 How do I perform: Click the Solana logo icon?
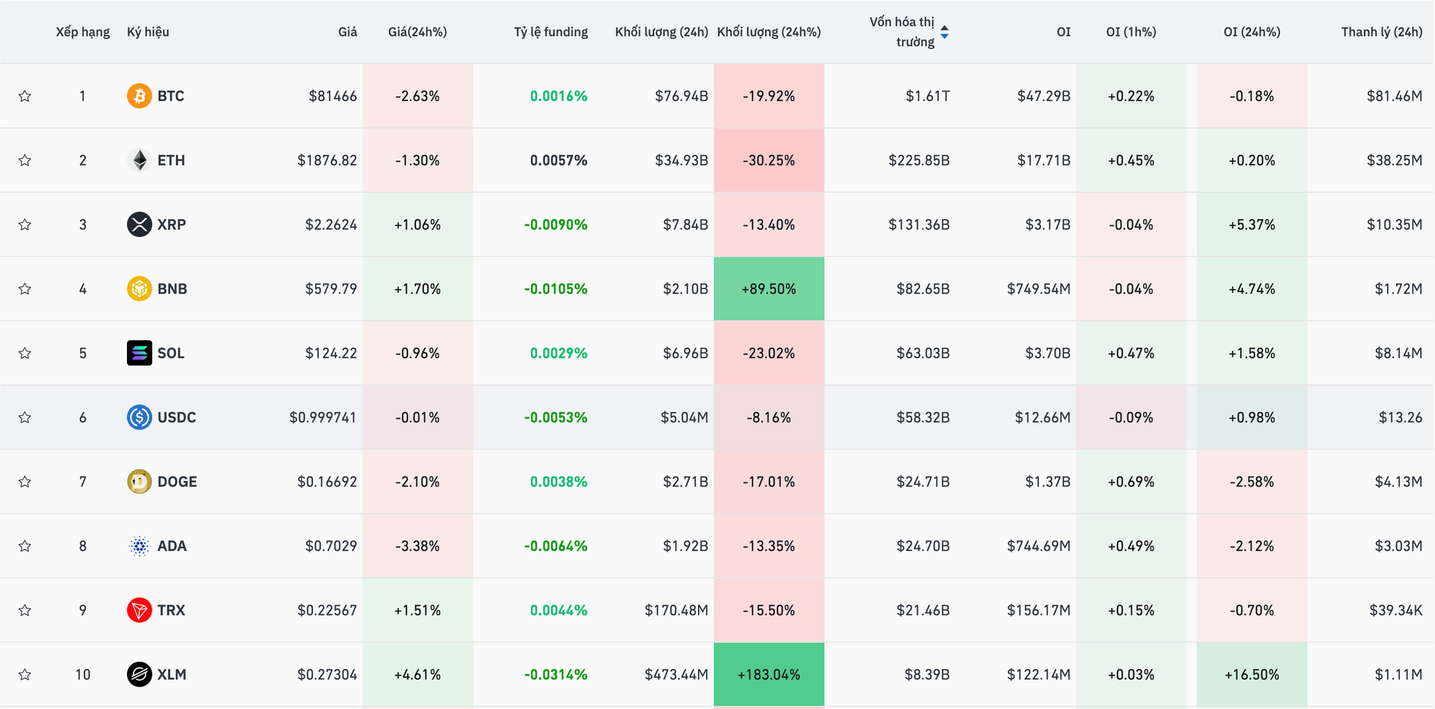[x=139, y=353]
